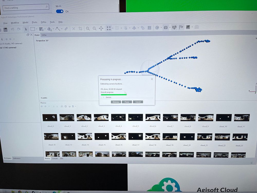Image resolution: width=257 pixels, height=193 pixels.
Task: Select the Eraser delete tool
Action: [x=66, y=29]
